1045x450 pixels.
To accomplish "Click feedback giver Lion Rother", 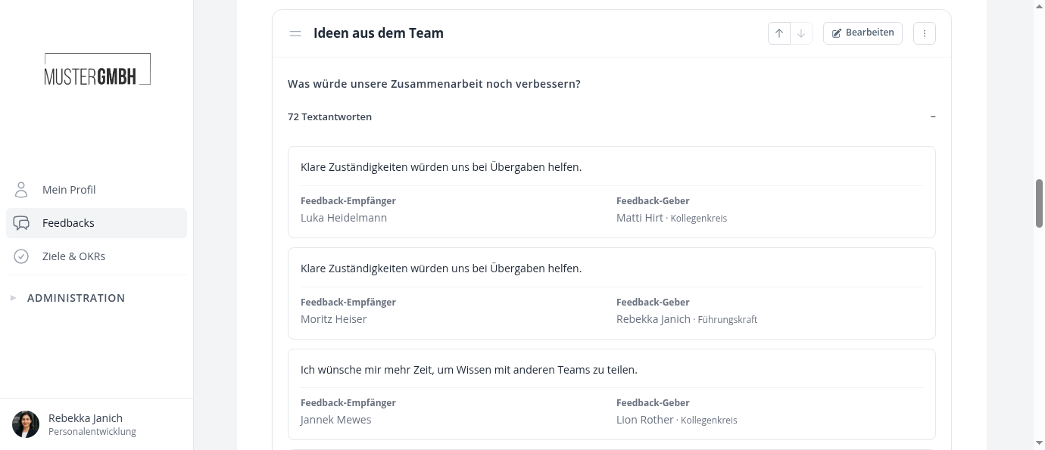I will click(x=645, y=420).
